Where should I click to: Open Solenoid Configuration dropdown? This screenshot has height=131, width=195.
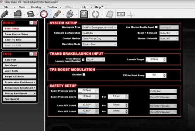pos(99,33)
